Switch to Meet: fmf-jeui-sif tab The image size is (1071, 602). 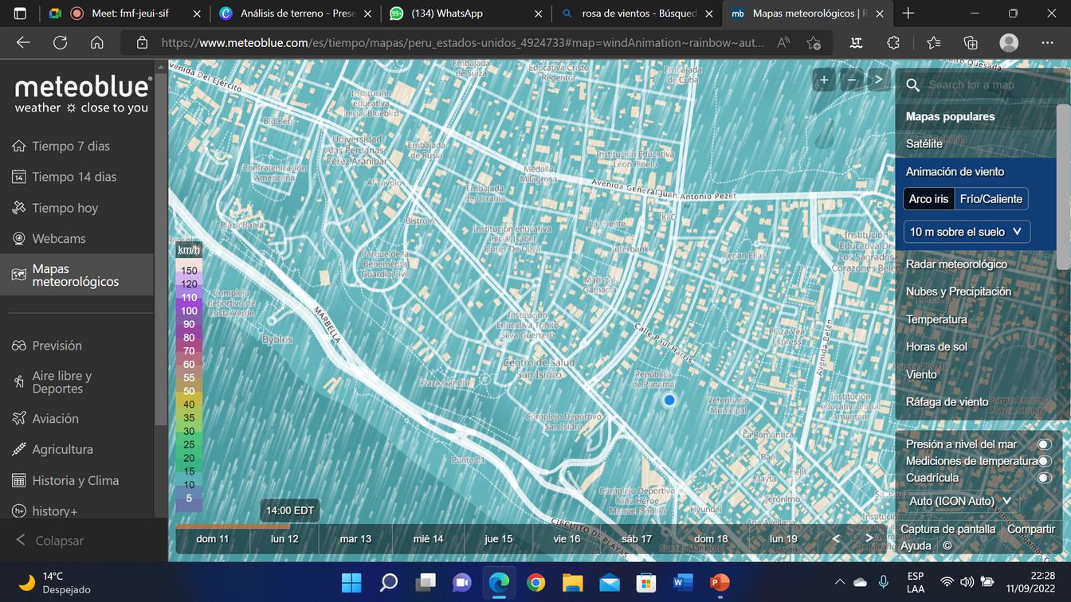point(124,14)
